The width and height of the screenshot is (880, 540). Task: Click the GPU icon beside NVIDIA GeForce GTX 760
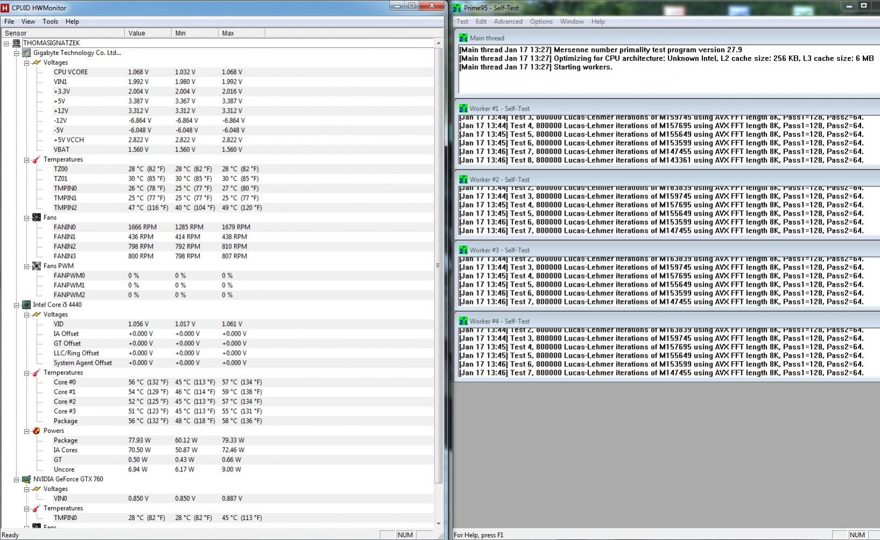click(26, 479)
